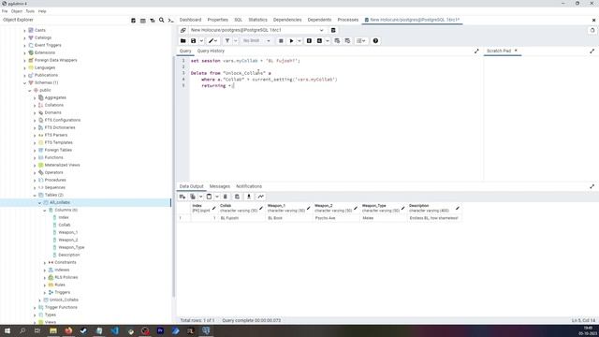Open the Graph Visualiser icon

[260, 197]
